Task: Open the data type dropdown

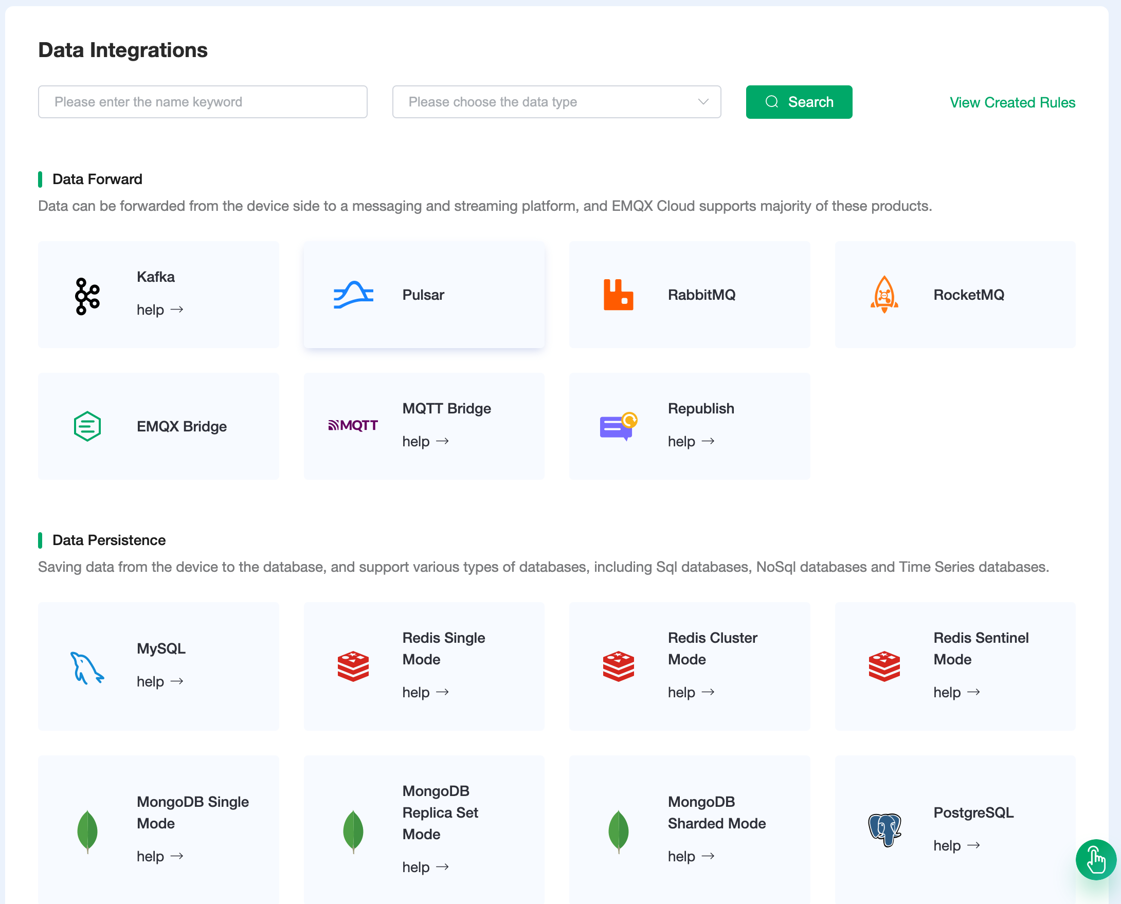Action: tap(556, 102)
